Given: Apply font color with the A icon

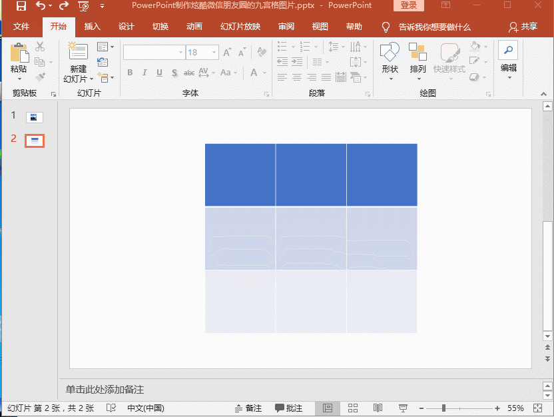Looking at the screenshot, I should tap(254, 73).
